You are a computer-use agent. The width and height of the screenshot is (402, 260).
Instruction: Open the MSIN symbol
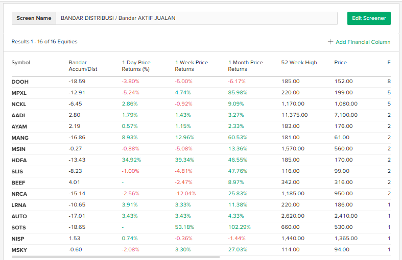[18, 149]
